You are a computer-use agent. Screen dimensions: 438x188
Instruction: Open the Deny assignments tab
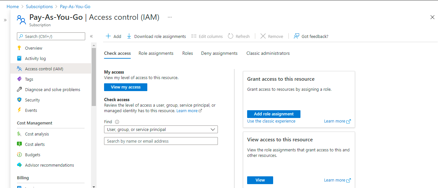(219, 53)
